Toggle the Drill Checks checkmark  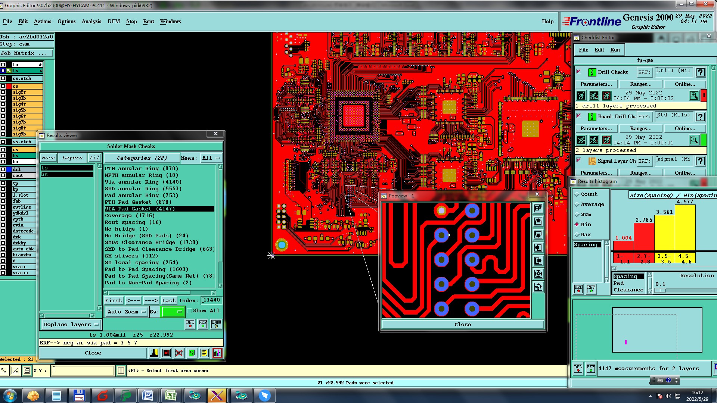tap(578, 72)
